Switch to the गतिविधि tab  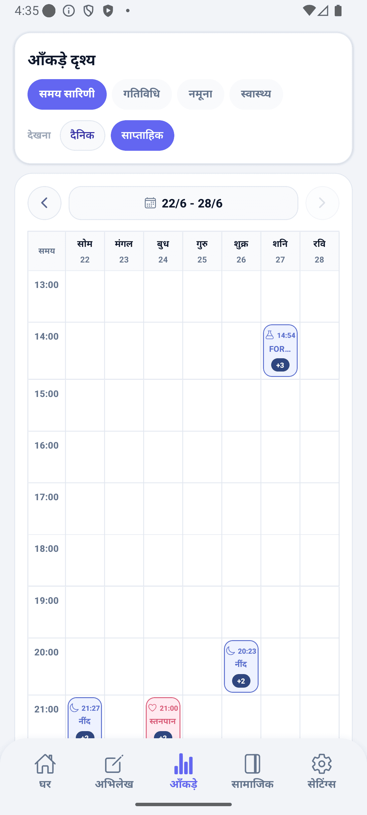coord(142,94)
